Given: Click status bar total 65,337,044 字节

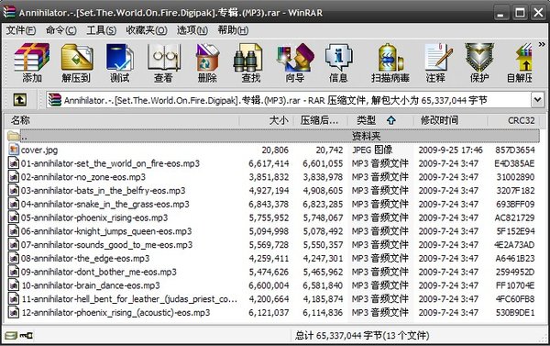Looking at the screenshot, I should (362, 336).
